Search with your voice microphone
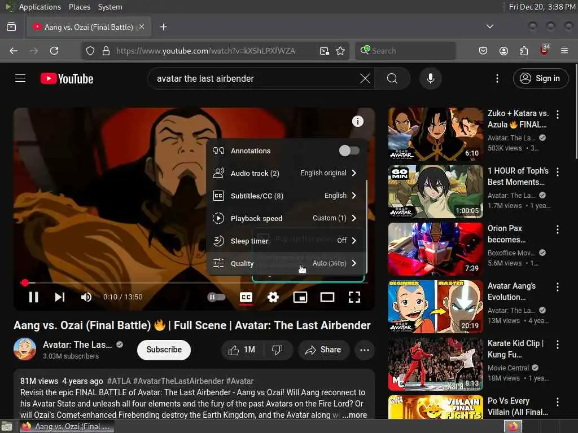578x433 pixels. [431, 78]
